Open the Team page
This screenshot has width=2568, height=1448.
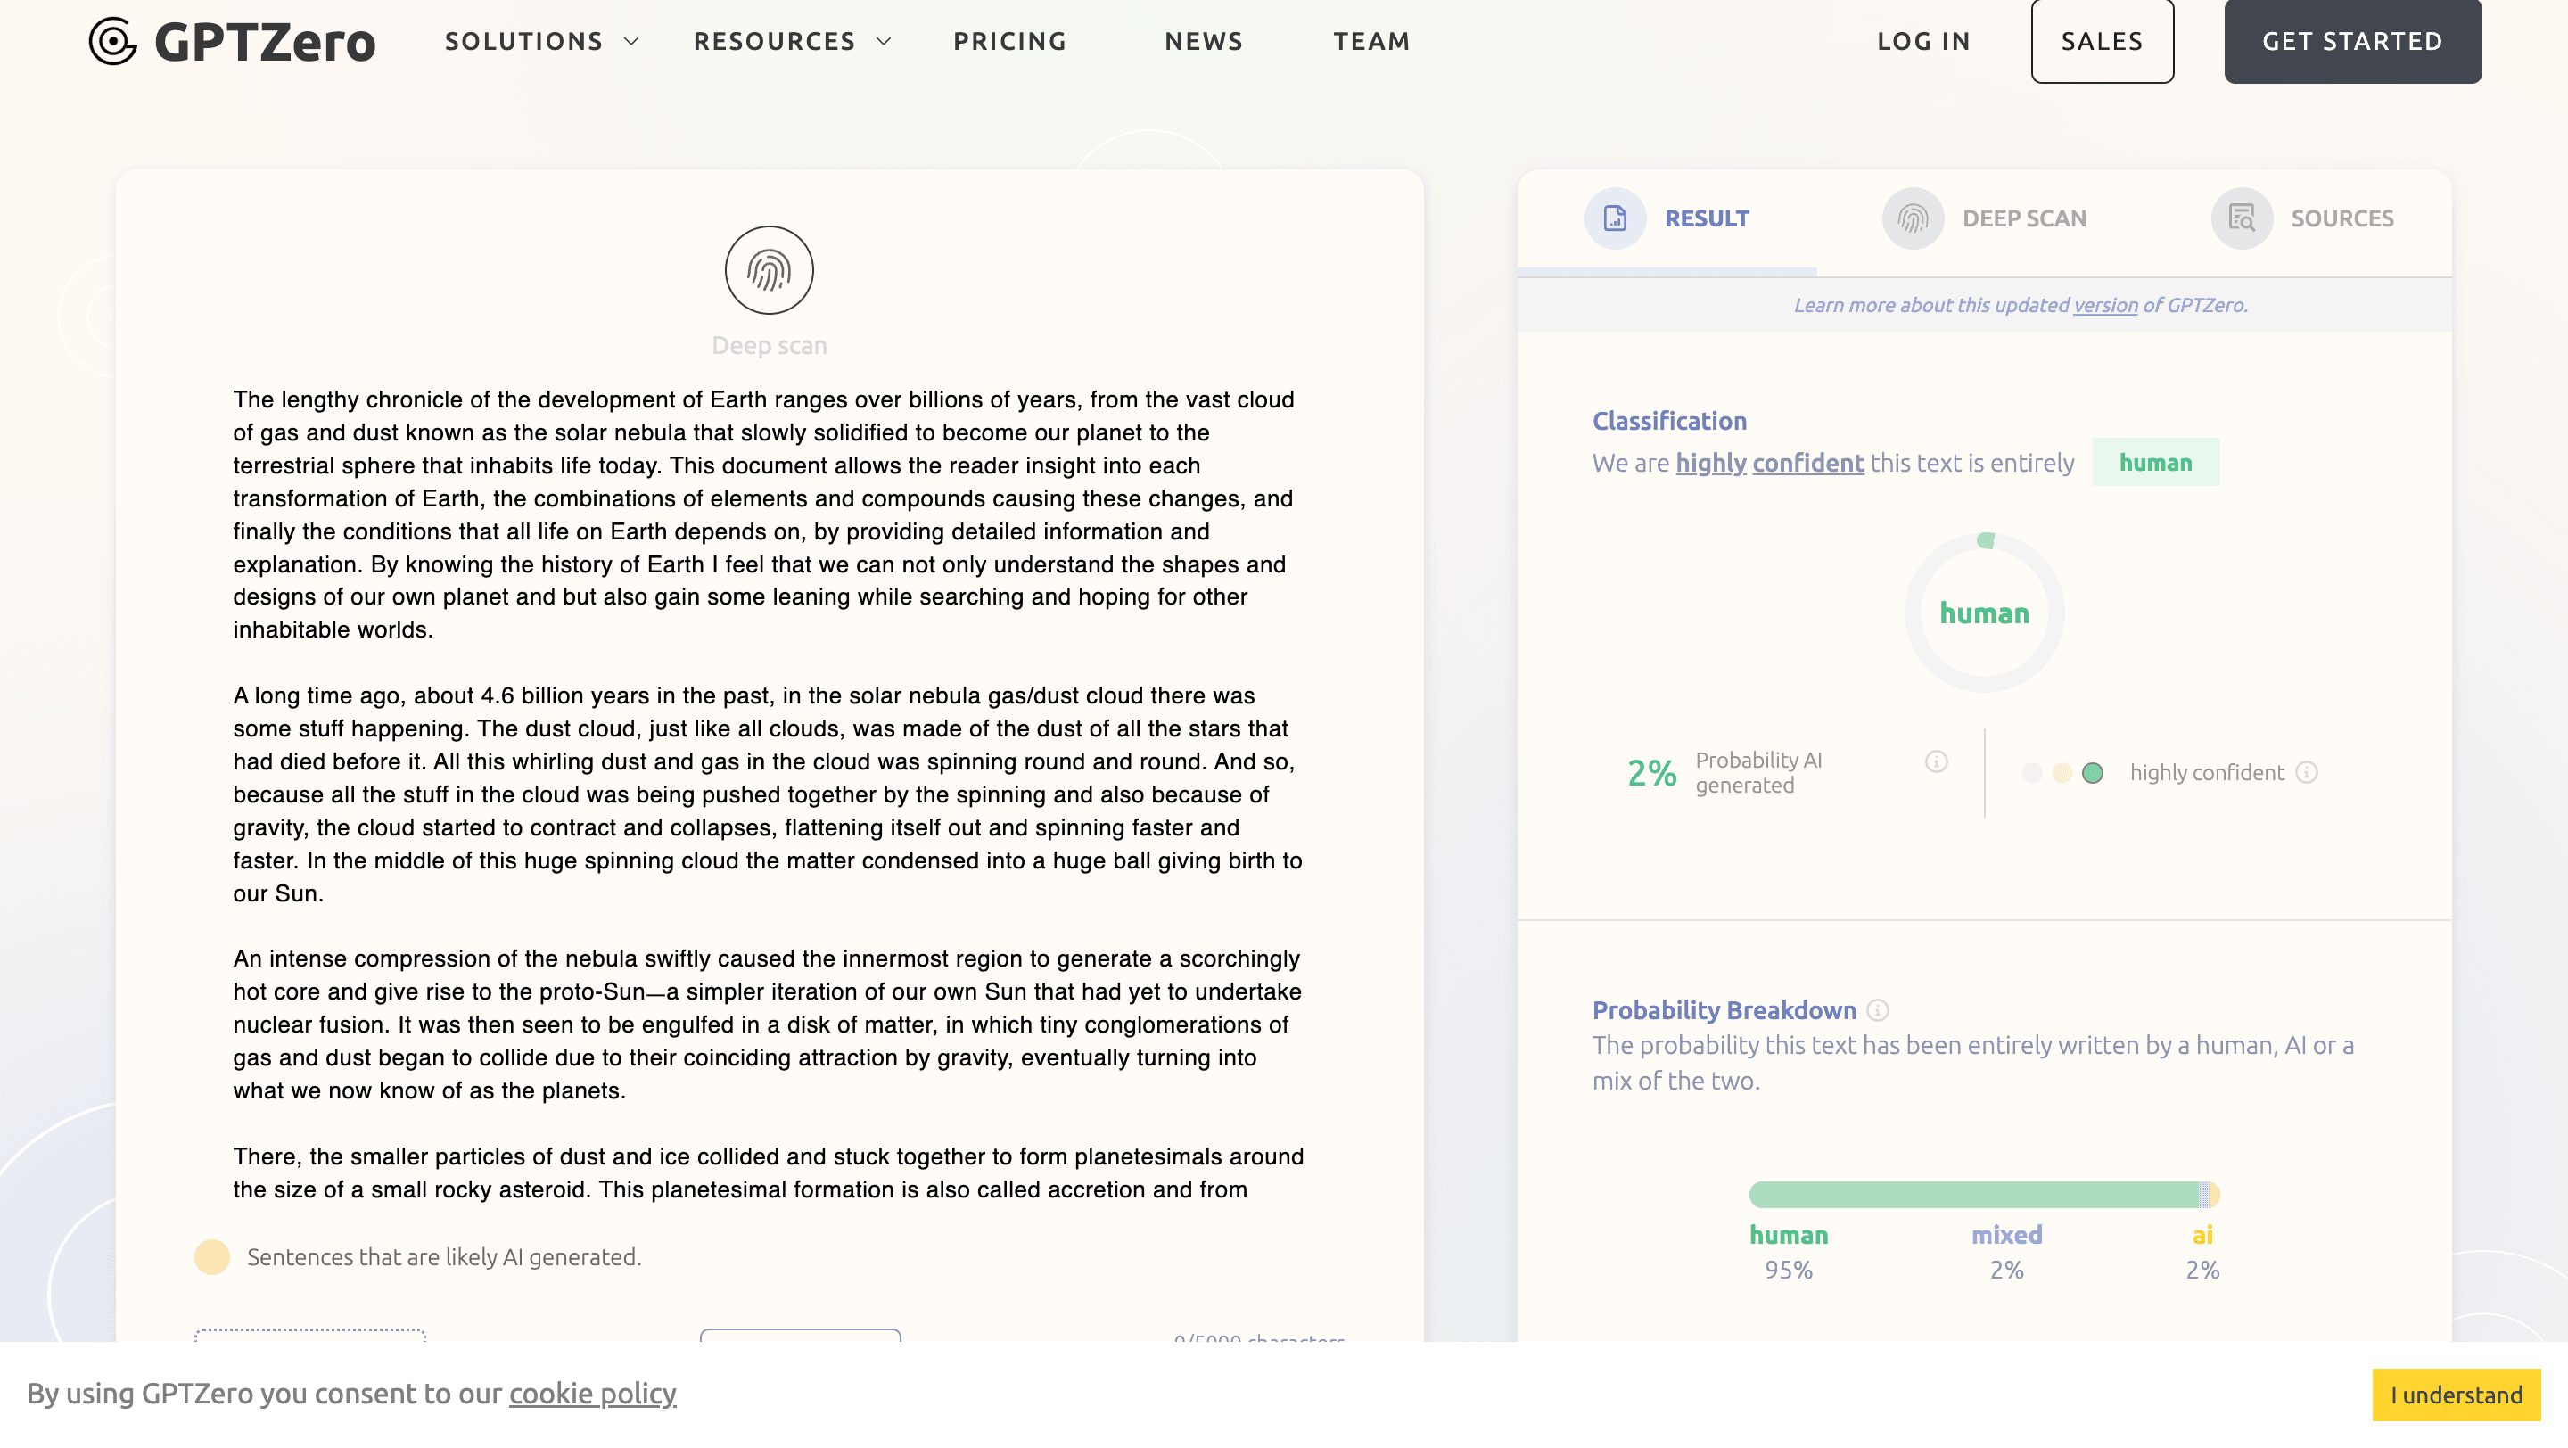click(x=1371, y=41)
